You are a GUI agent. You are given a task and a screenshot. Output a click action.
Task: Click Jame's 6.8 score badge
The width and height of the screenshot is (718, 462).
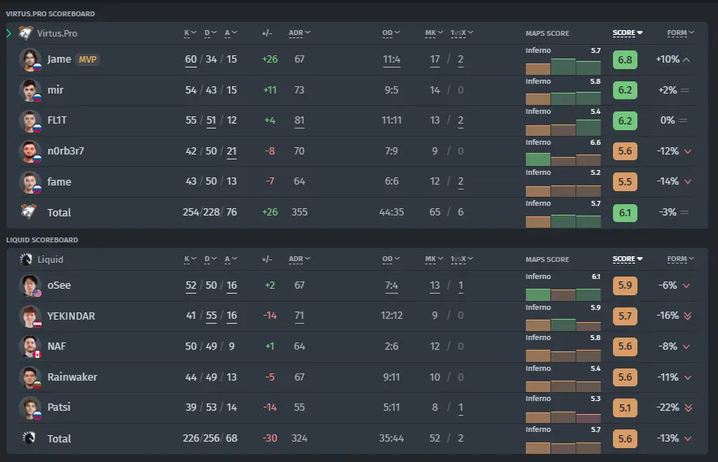[x=624, y=60]
